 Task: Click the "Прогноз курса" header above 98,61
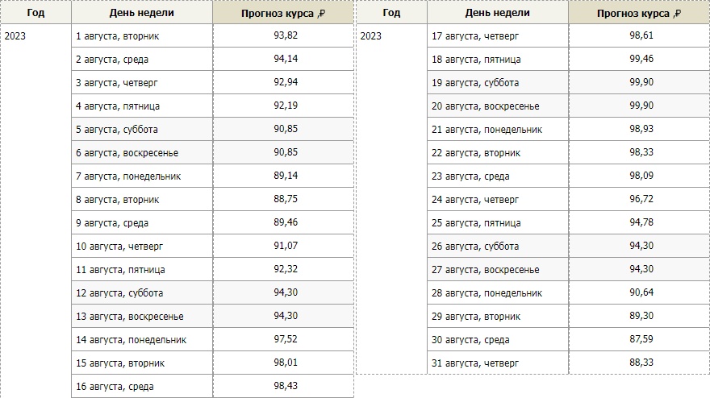coord(634,13)
